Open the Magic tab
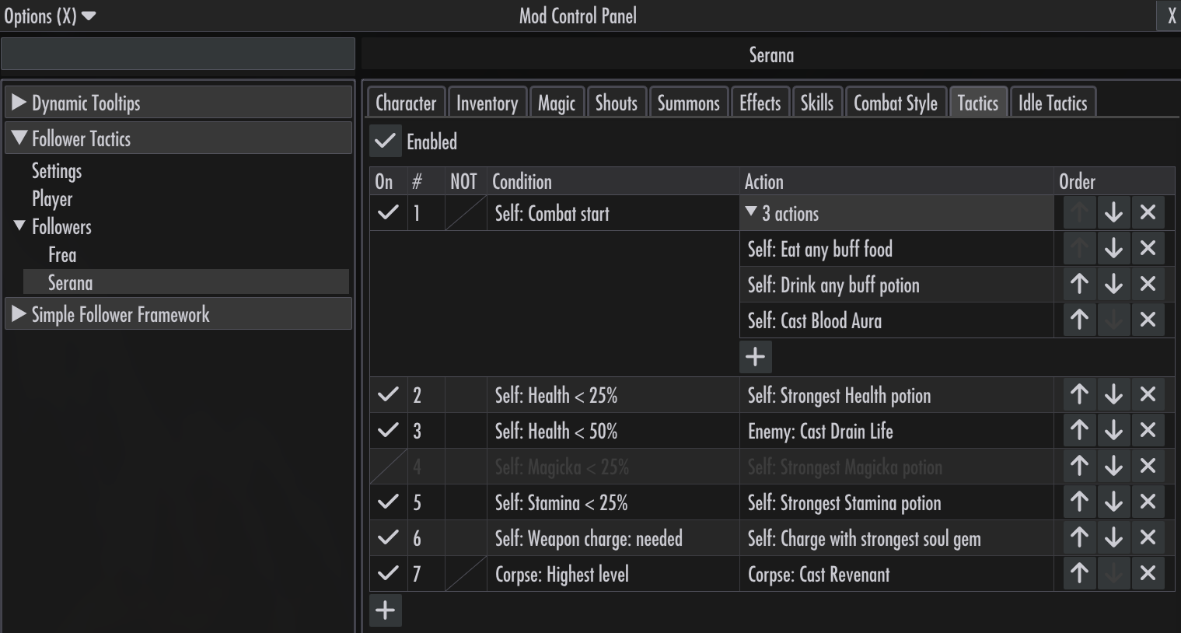1181x633 pixels. [557, 102]
